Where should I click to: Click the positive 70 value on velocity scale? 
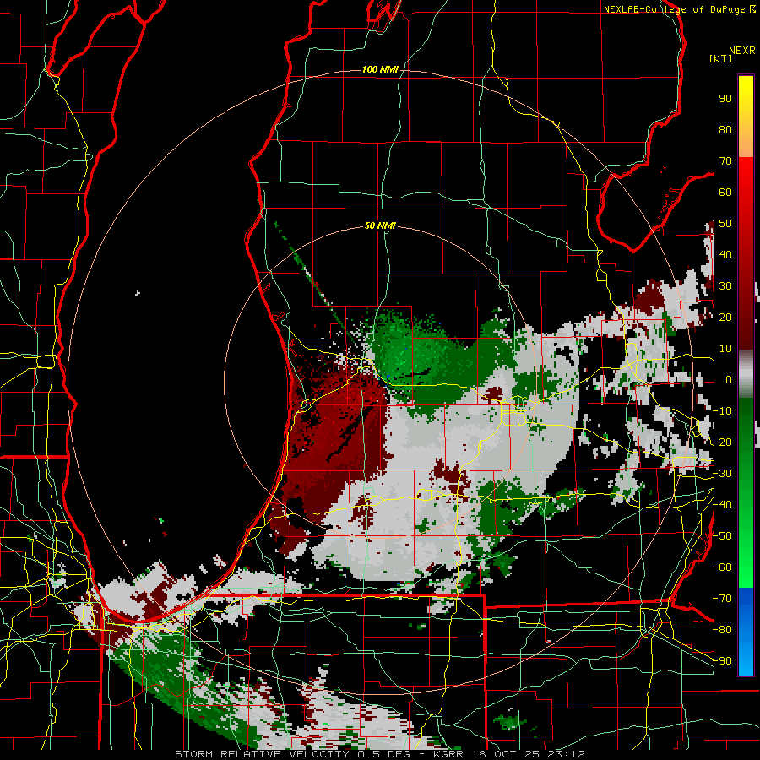pyautogui.click(x=725, y=161)
